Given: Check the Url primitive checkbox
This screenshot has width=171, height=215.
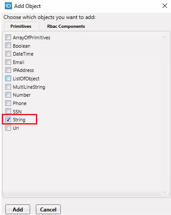Looking at the screenshot, I should click(8, 128).
